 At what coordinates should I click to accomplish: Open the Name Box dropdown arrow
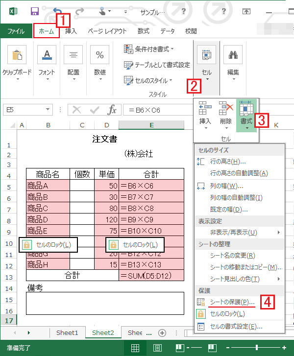(48, 109)
